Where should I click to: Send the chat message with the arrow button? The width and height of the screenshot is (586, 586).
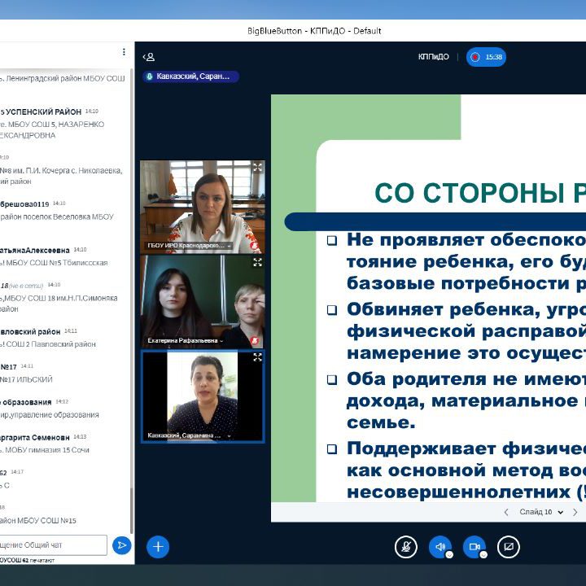click(x=122, y=545)
